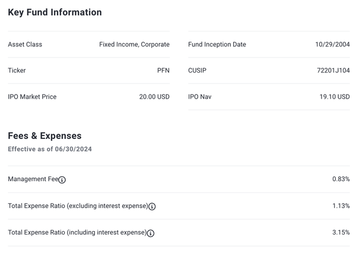This screenshot has width=356, height=253.
Task: Click the 1.13% expense ratio value
Action: pyautogui.click(x=341, y=206)
